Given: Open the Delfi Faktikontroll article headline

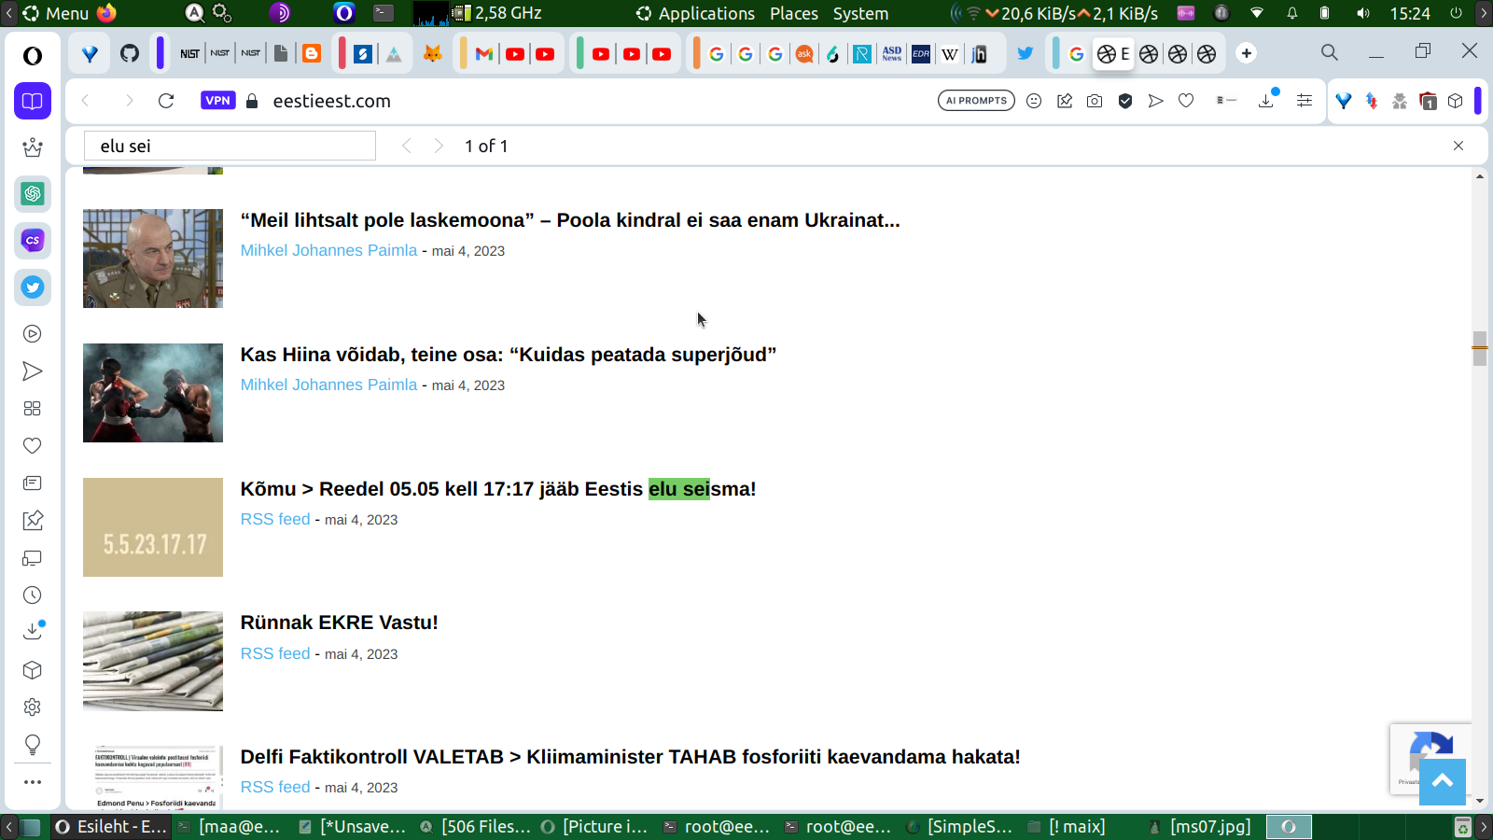Looking at the screenshot, I should (x=631, y=757).
